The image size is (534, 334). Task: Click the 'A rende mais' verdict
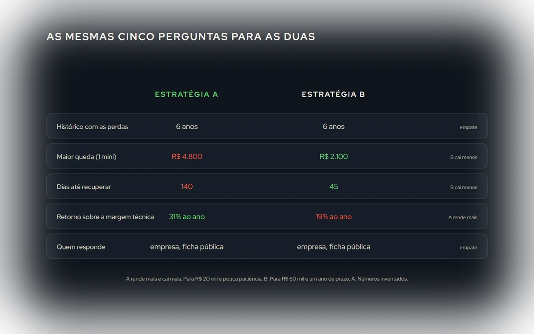[463, 217]
